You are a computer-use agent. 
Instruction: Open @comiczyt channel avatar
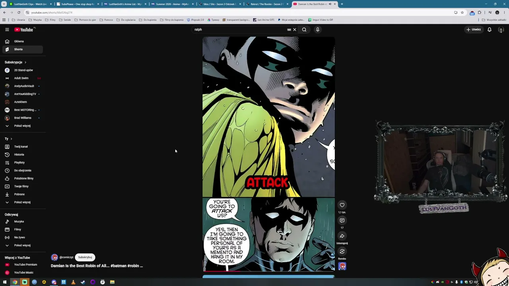(x=54, y=257)
